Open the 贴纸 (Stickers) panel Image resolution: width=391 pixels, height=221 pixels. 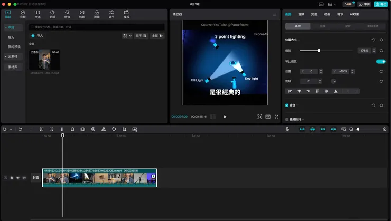[x=52, y=14]
